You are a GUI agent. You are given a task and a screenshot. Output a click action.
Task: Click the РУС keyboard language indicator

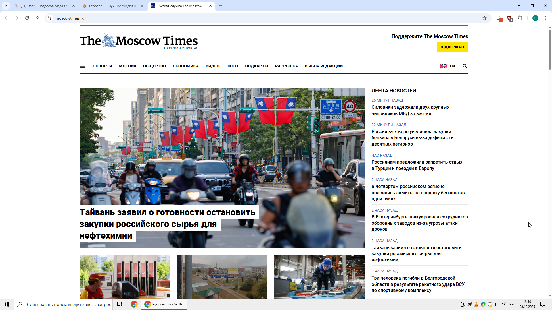pyautogui.click(x=512, y=304)
